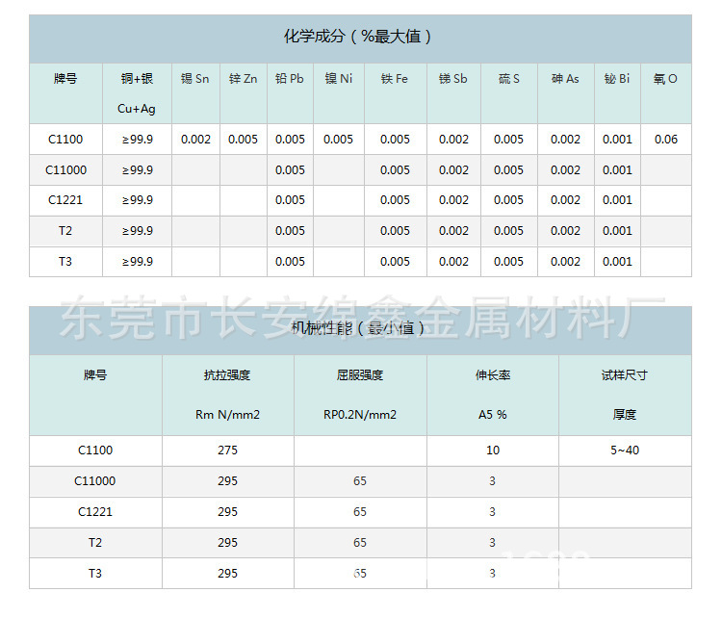This screenshot has height=618, width=722.
Task: Select C11000 row label in chemical composition table
Action: (x=66, y=170)
